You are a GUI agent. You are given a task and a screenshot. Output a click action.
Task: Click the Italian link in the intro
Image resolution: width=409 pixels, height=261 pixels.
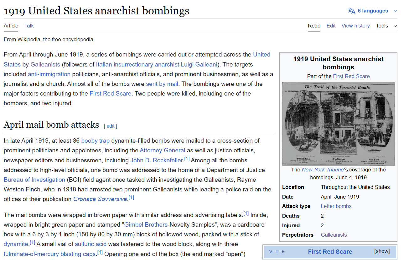click(104, 65)
